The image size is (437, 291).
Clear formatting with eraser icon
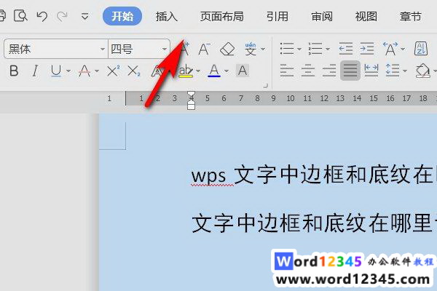pos(227,49)
